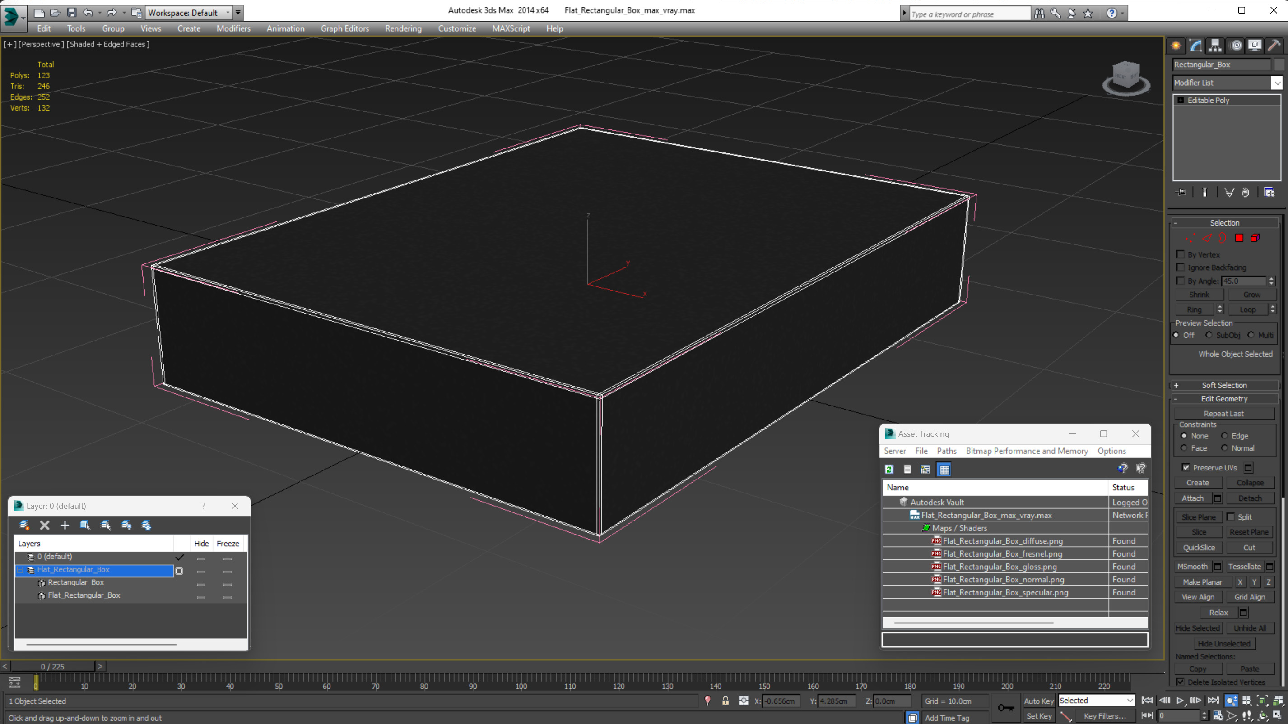Select Flat_Rectangular_Box_diffuse.png in Asset Tracking
Screen dimensions: 1288x724
pos(1002,541)
